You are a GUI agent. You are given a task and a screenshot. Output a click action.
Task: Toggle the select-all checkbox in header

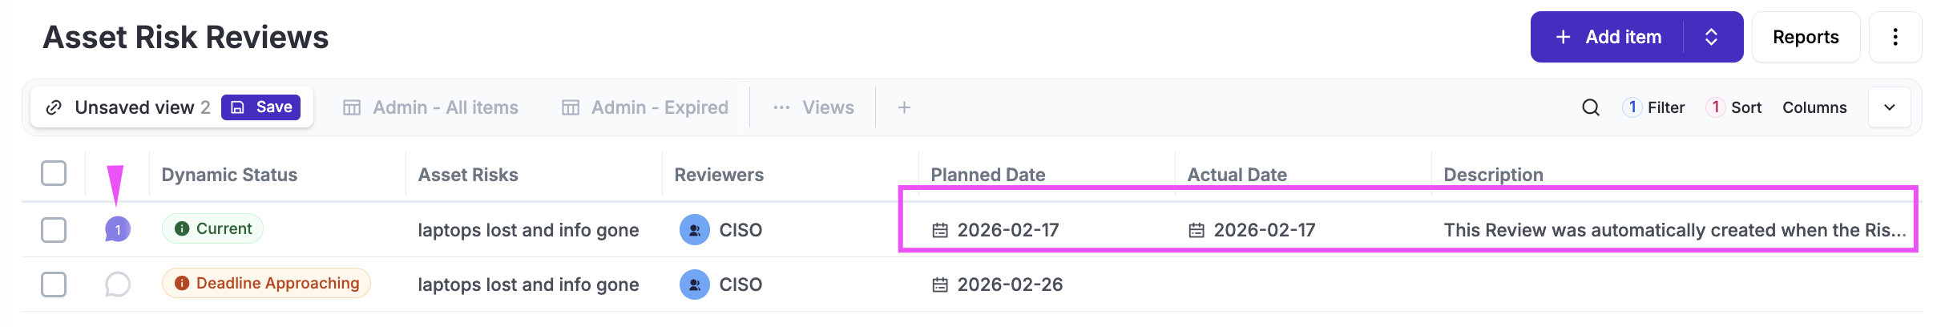pos(54,173)
